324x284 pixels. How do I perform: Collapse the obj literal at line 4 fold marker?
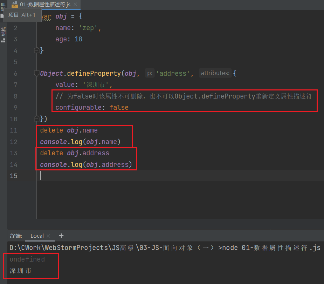click(x=36, y=50)
